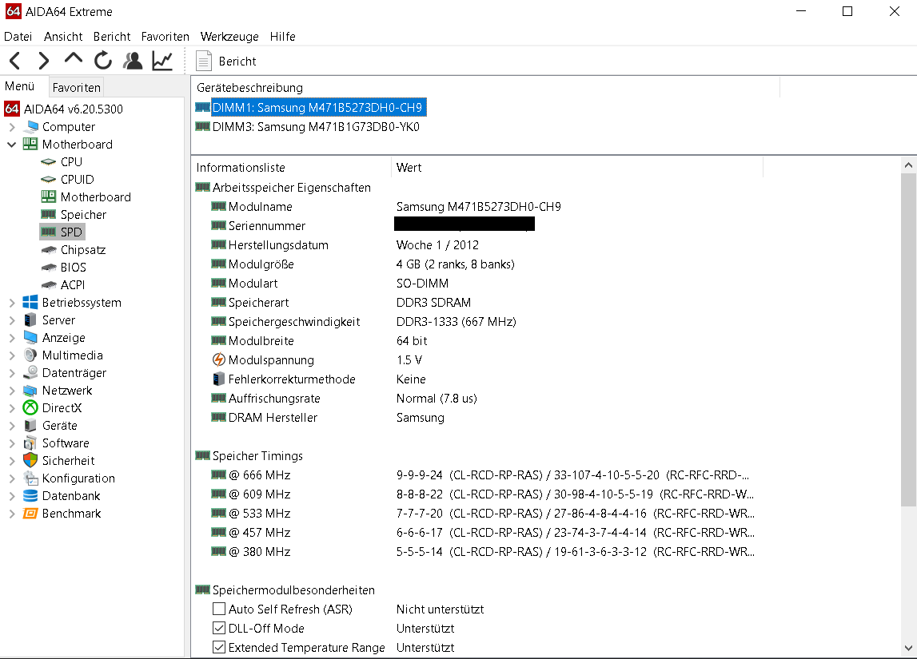
Task: Open the Datei menu
Action: click(x=18, y=36)
